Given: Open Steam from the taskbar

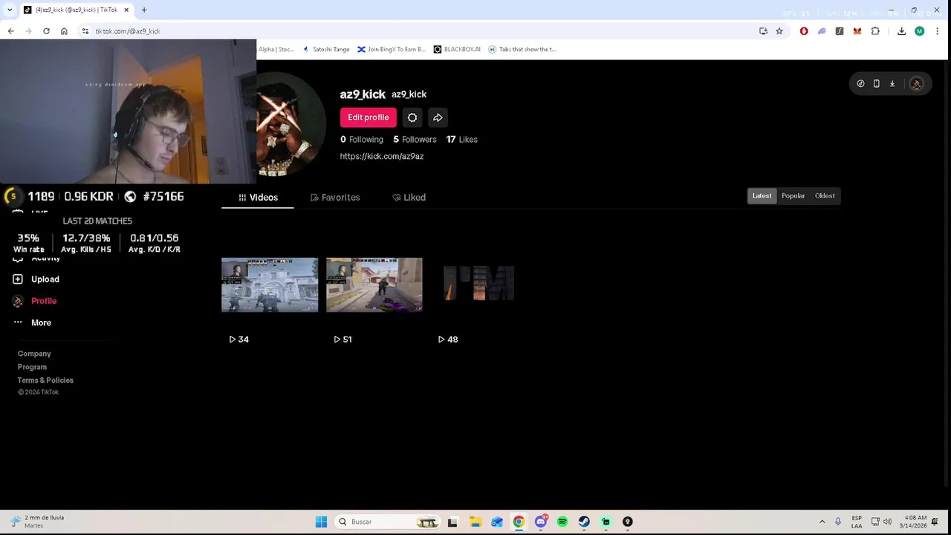Looking at the screenshot, I should pos(584,522).
